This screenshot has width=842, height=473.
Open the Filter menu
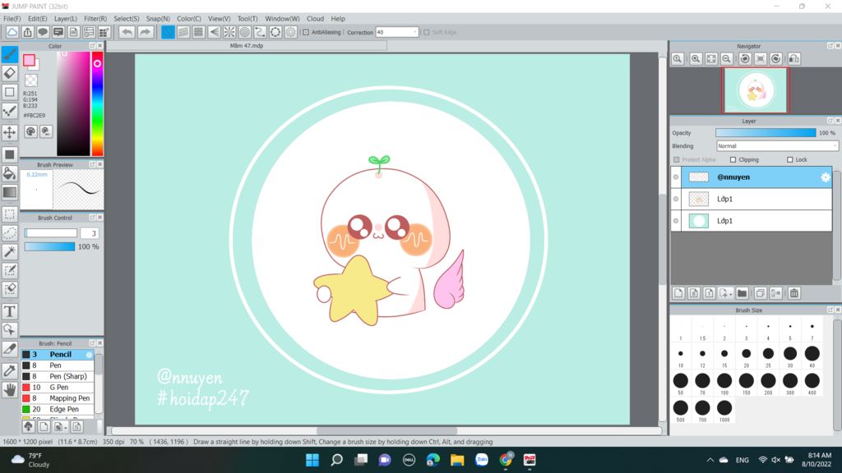[95, 19]
